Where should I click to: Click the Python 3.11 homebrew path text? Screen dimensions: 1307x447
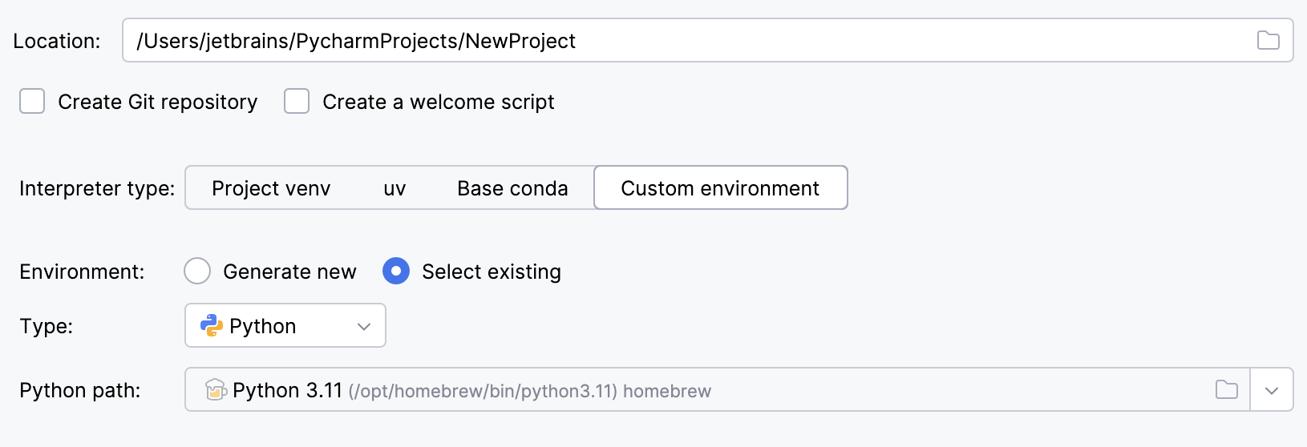click(471, 391)
